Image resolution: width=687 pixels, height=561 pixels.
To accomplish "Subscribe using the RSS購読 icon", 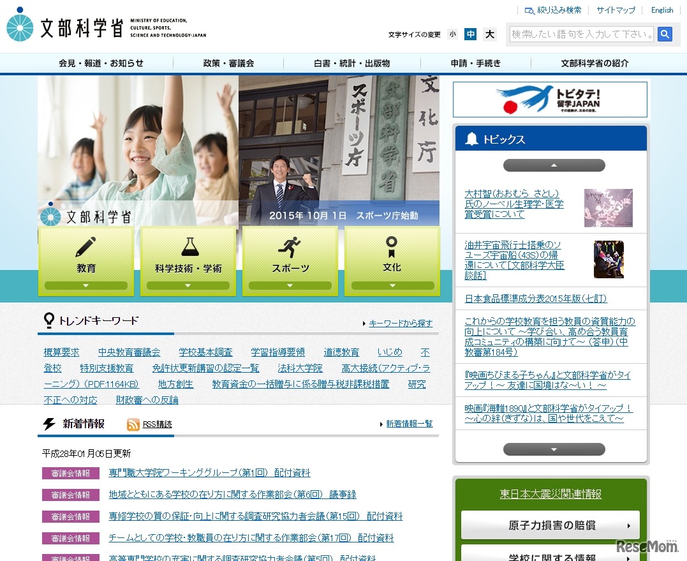I will pyautogui.click(x=133, y=424).
